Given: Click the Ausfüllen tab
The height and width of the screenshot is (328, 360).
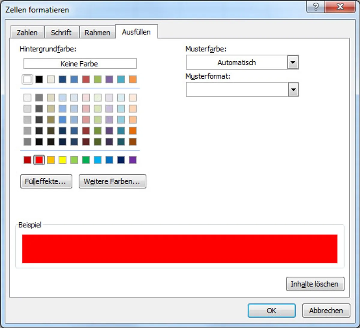Looking at the screenshot, I should [x=136, y=32].
